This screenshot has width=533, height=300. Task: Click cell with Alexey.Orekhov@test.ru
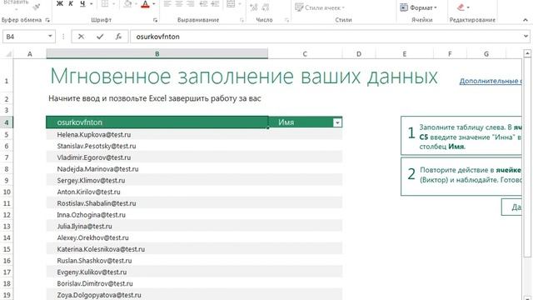(157, 237)
